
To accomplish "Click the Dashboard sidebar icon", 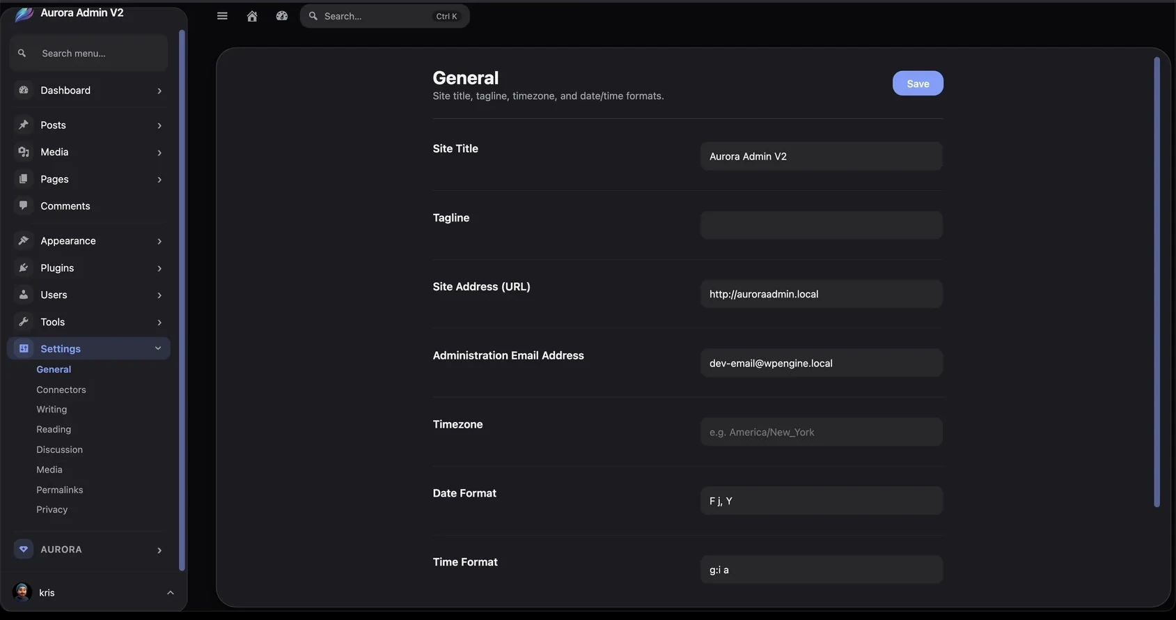I will coord(24,90).
